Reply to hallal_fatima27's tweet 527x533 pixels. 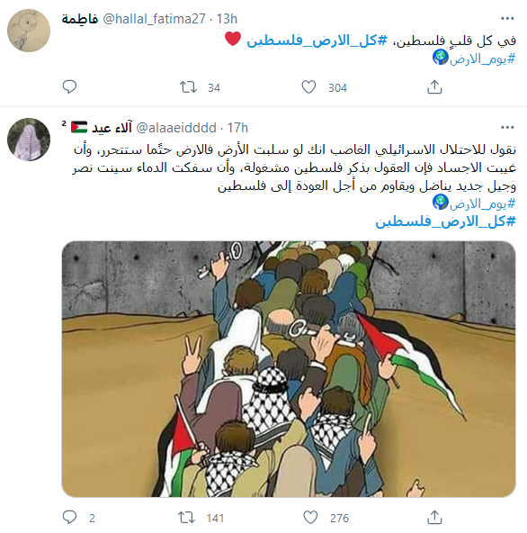[69, 87]
